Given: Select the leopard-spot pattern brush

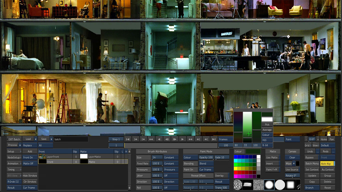Looking at the screenshot, I should pos(238,185).
